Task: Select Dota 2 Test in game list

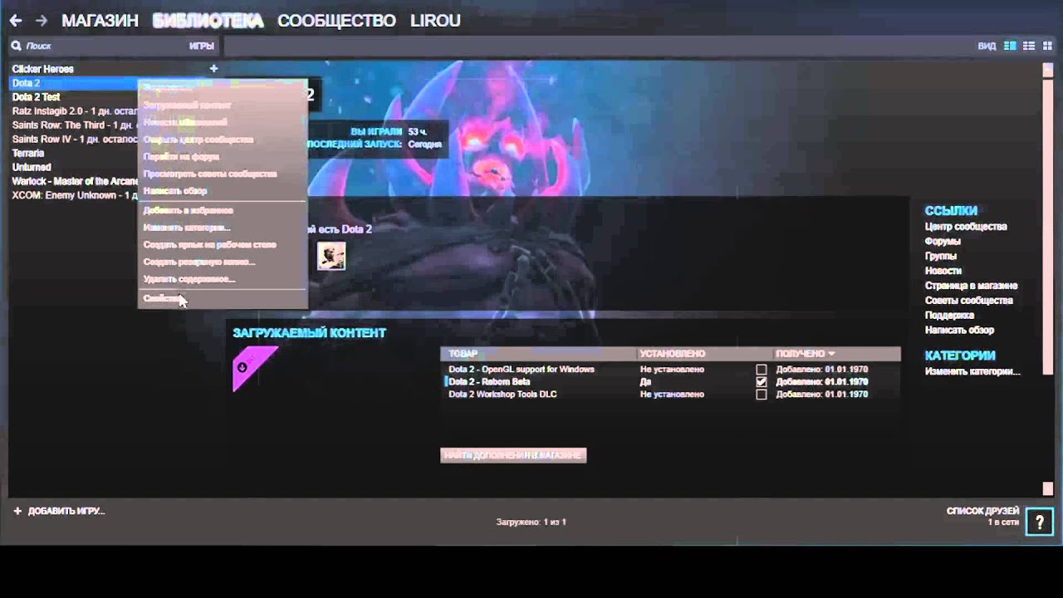Action: click(37, 97)
